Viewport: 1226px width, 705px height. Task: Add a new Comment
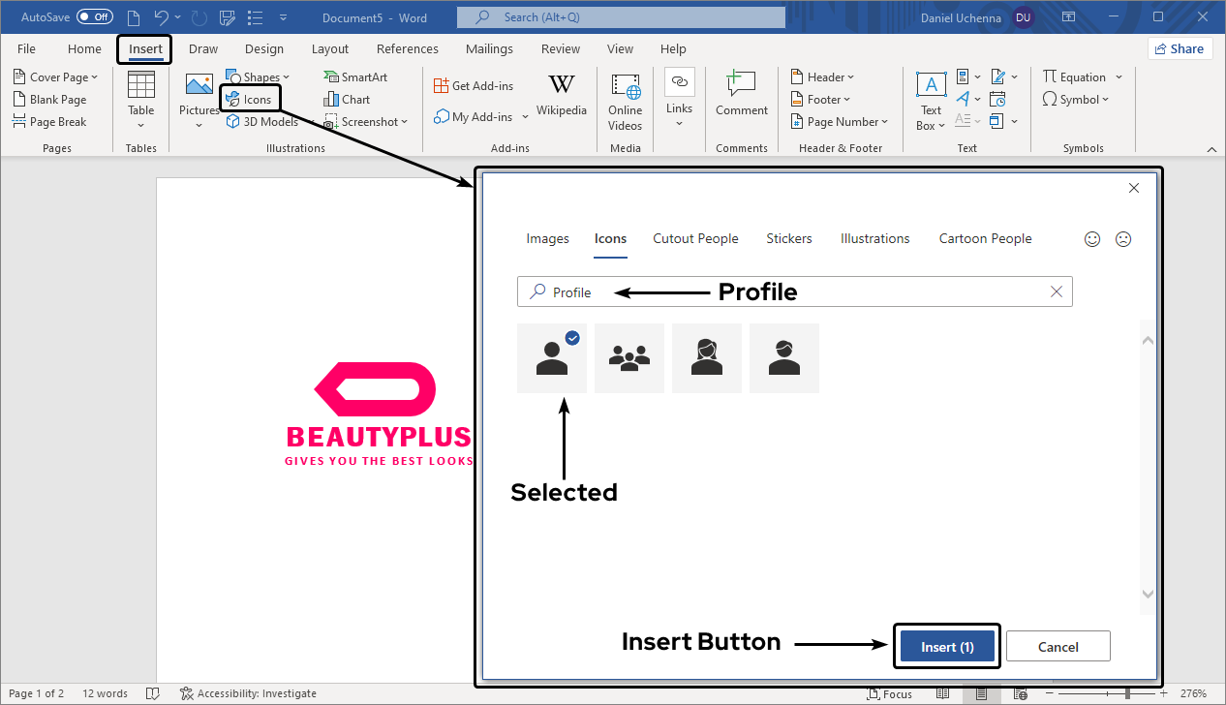point(741,95)
